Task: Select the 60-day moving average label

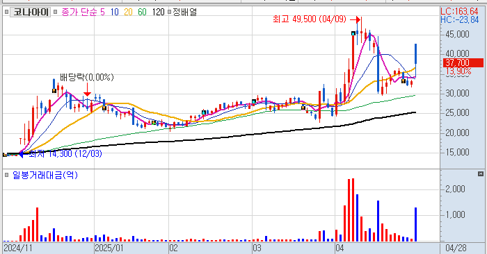Action: pyautogui.click(x=142, y=12)
